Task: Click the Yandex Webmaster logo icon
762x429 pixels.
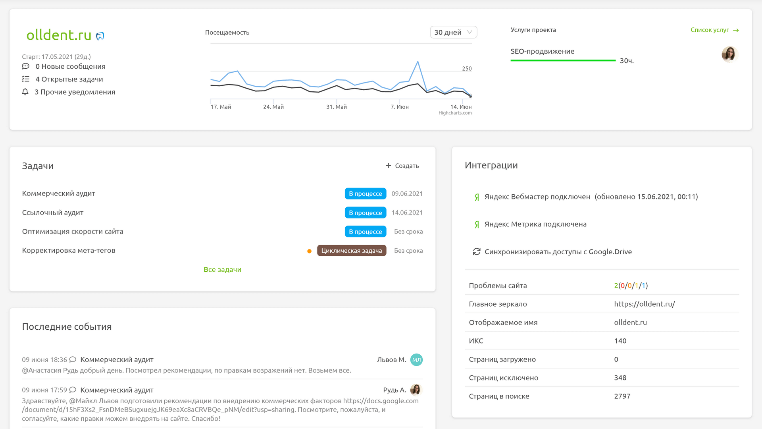Action: (x=477, y=197)
